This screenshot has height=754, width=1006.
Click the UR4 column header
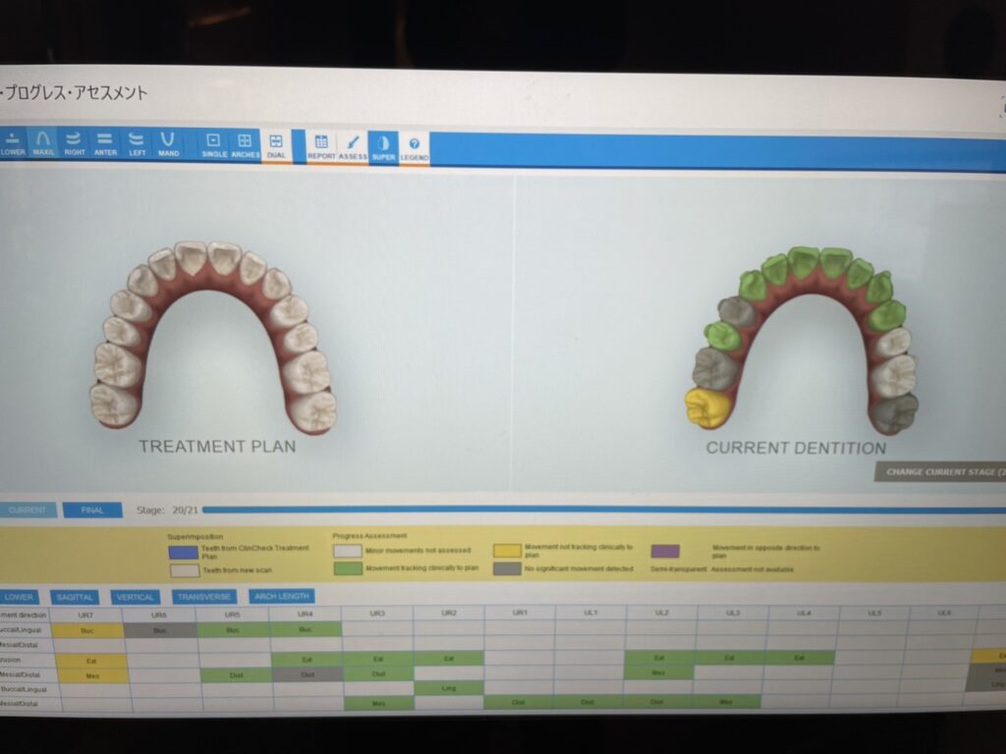[305, 614]
